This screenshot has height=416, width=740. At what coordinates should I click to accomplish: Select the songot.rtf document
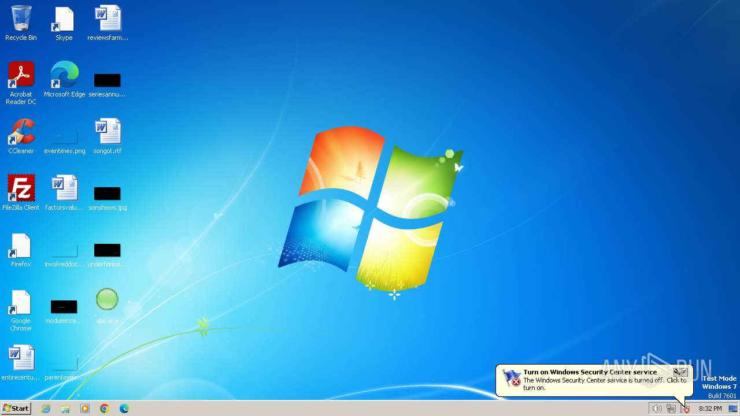coord(108,136)
